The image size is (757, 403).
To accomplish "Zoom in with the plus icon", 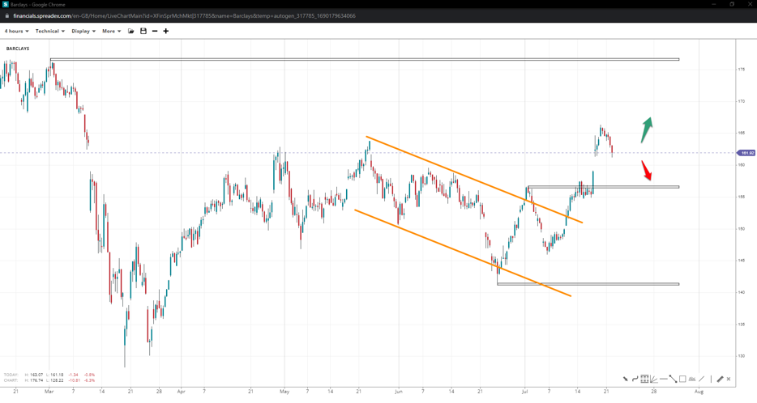I will [166, 32].
